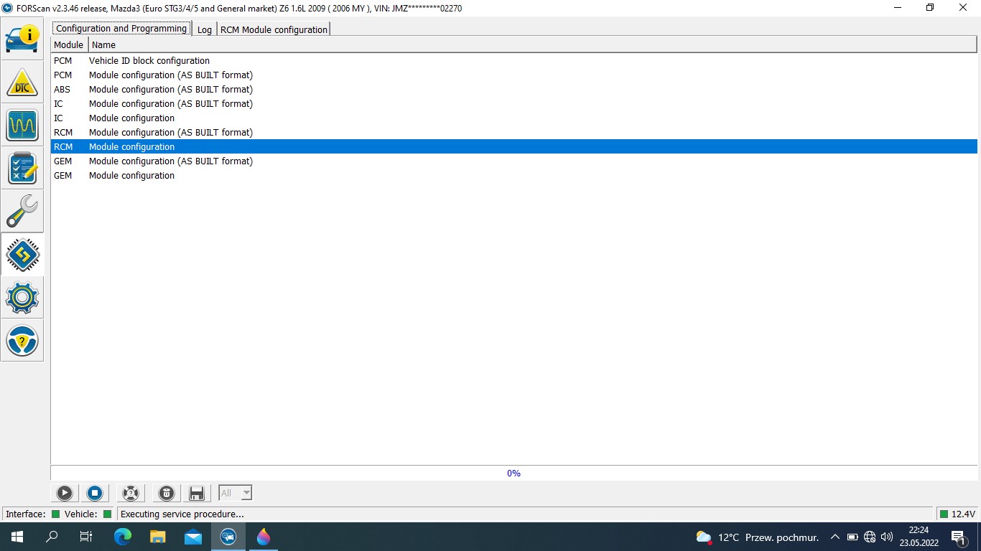
Task: Switch to the RCM Module configuration tab
Action: click(x=274, y=29)
